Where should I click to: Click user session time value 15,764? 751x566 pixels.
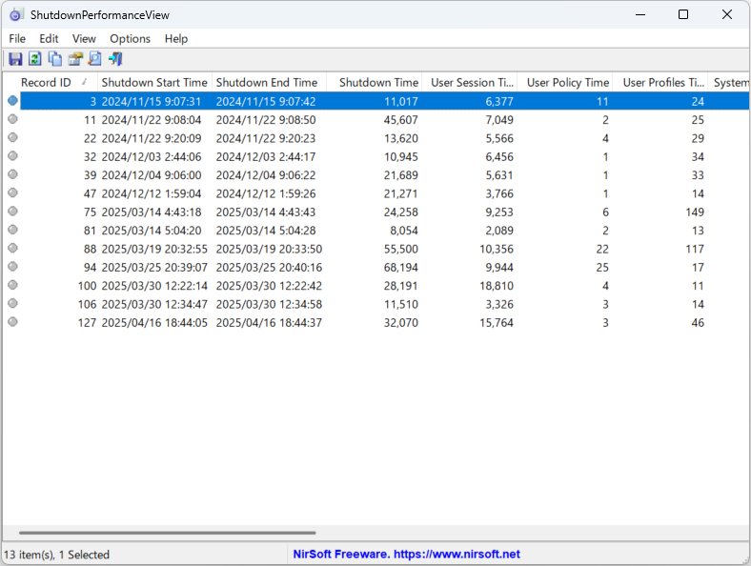[497, 323]
